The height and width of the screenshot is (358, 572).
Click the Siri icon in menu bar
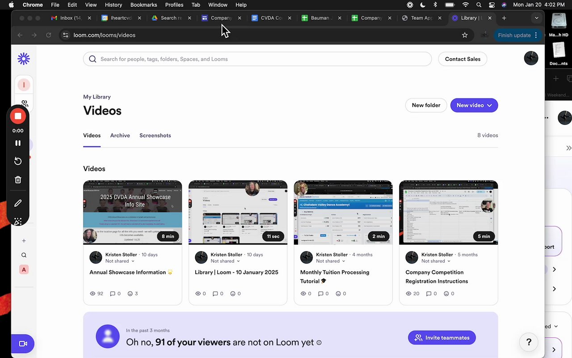click(x=504, y=5)
